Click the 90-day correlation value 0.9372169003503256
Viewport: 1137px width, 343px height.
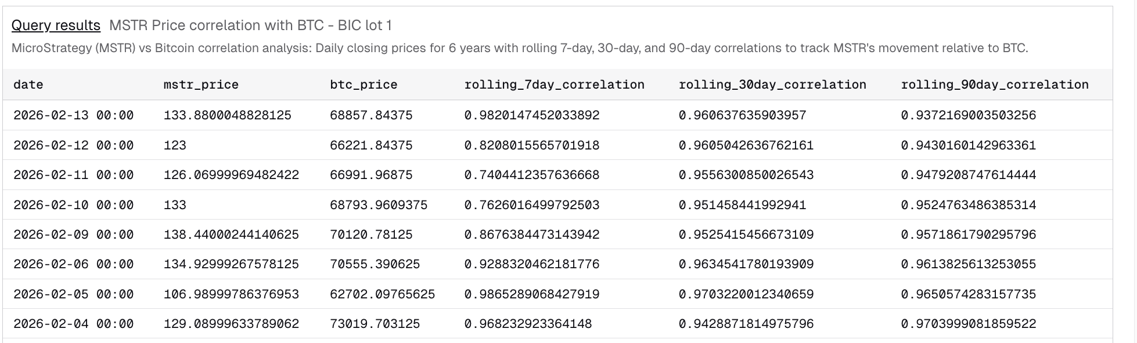click(968, 115)
